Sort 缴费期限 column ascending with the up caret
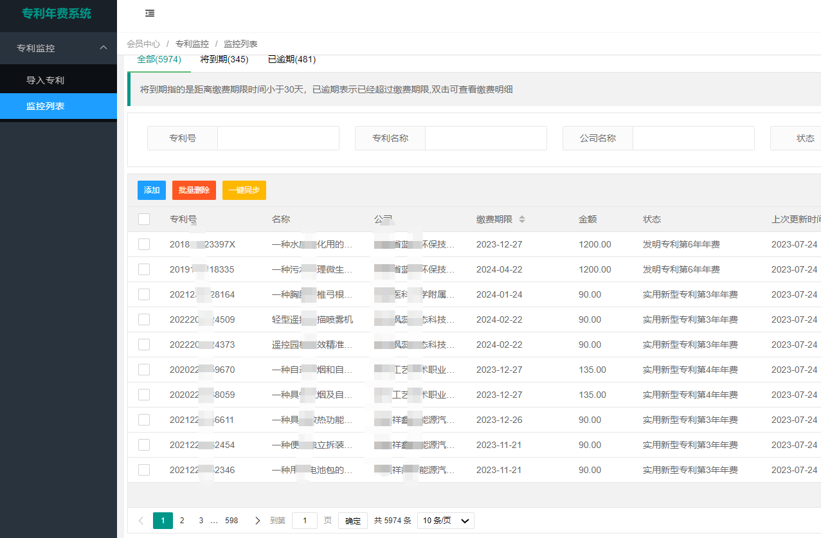 click(x=521, y=215)
